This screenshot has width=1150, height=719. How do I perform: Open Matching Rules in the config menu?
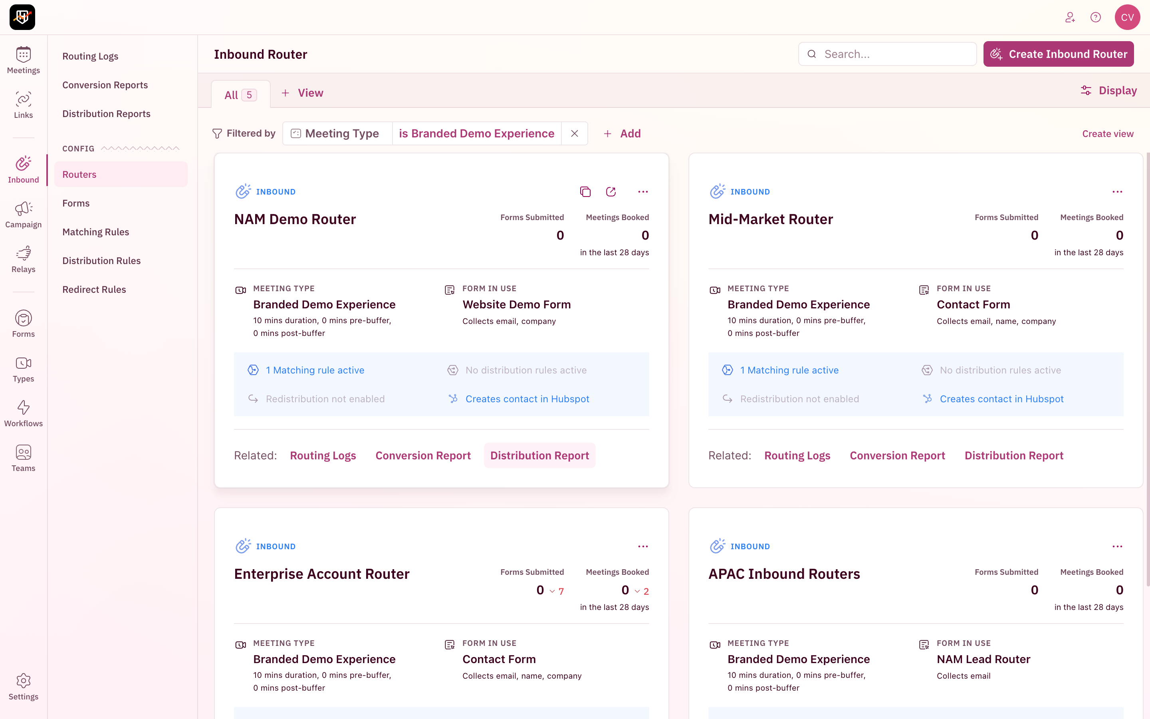coord(95,232)
